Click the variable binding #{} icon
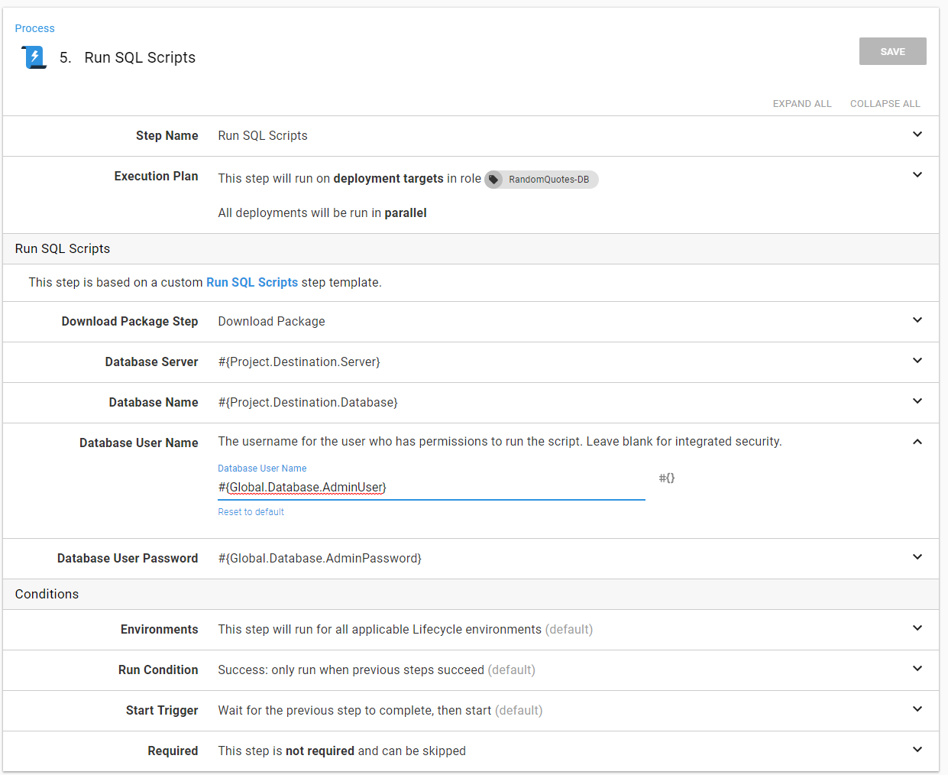The height and width of the screenshot is (775, 948). [x=666, y=478]
